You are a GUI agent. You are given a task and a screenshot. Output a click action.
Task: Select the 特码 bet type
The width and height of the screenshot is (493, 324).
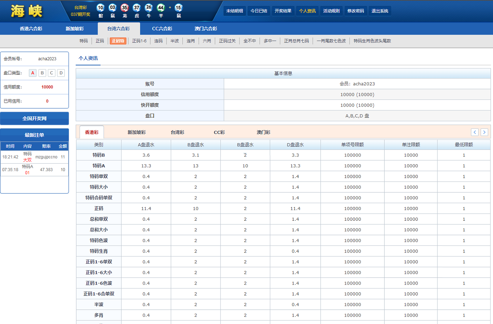pos(83,41)
